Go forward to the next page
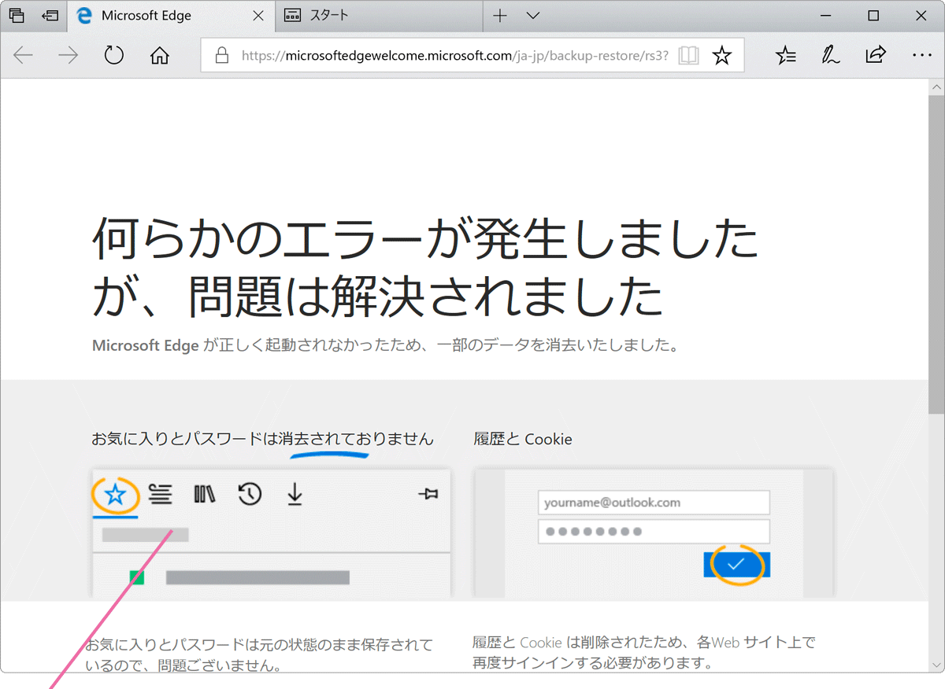 pyautogui.click(x=69, y=55)
